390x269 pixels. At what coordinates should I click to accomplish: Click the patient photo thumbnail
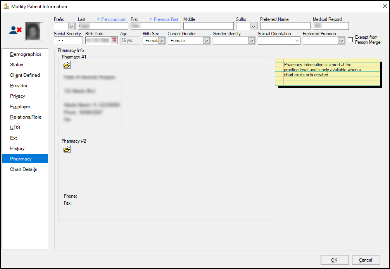click(x=34, y=31)
